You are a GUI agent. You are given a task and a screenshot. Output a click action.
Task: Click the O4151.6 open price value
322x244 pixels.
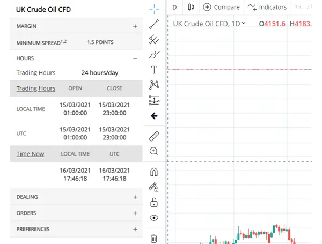pyautogui.click(x=272, y=24)
